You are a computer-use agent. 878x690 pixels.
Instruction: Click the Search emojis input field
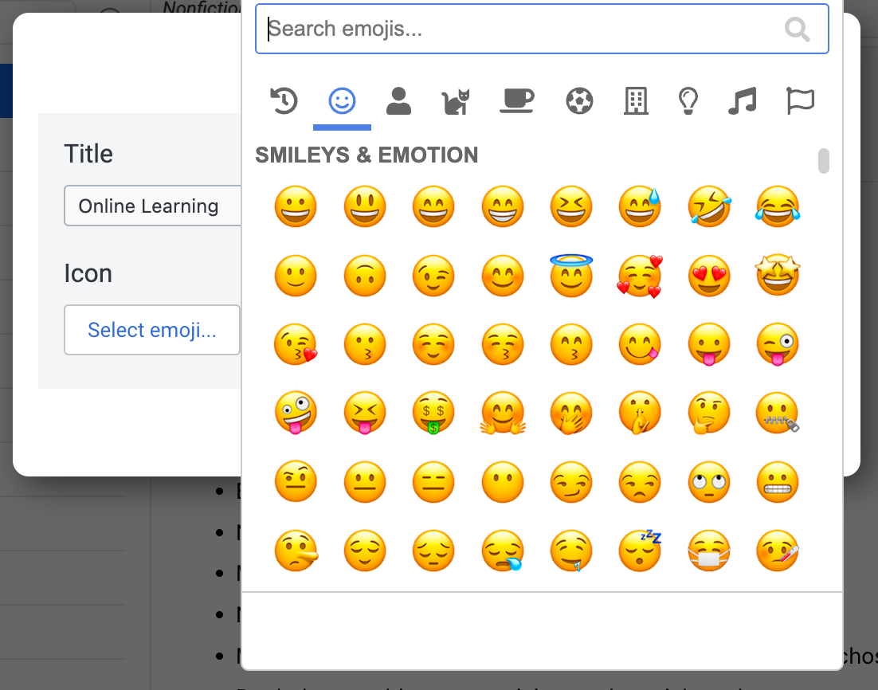pos(518,29)
